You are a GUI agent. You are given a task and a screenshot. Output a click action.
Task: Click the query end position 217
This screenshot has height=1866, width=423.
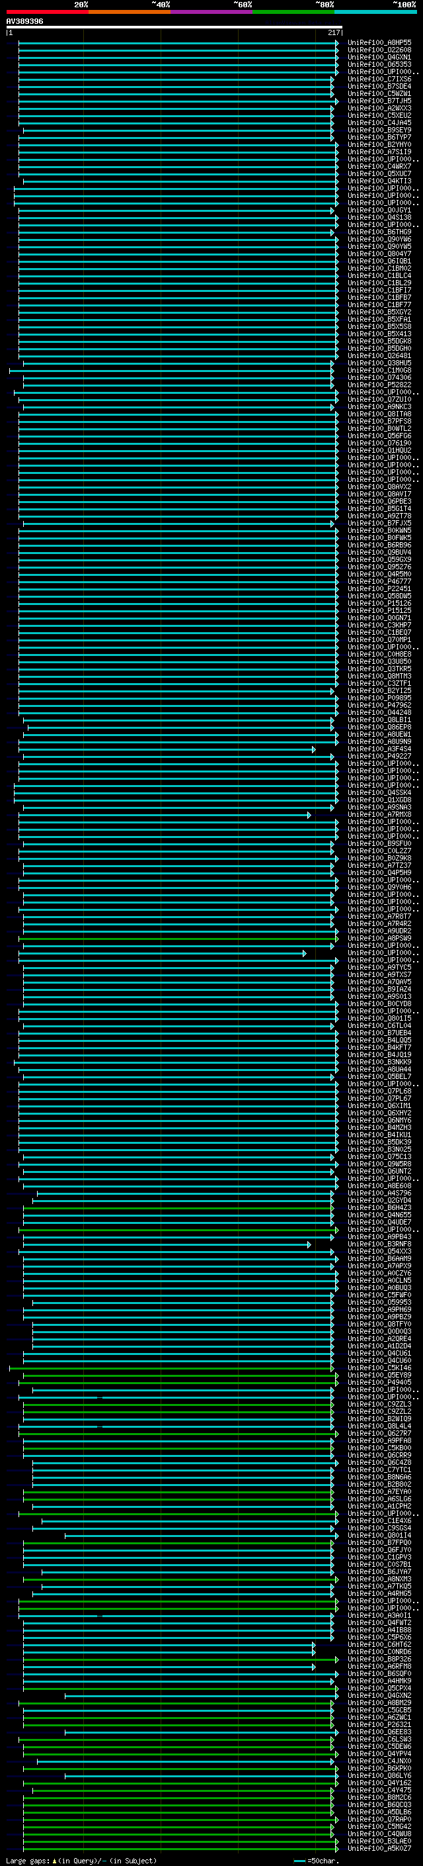pos(334,32)
